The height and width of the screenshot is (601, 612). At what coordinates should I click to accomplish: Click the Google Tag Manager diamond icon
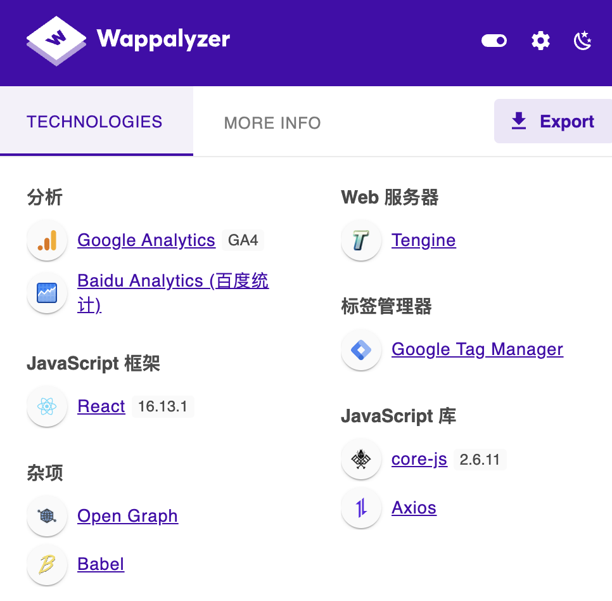[x=361, y=349]
